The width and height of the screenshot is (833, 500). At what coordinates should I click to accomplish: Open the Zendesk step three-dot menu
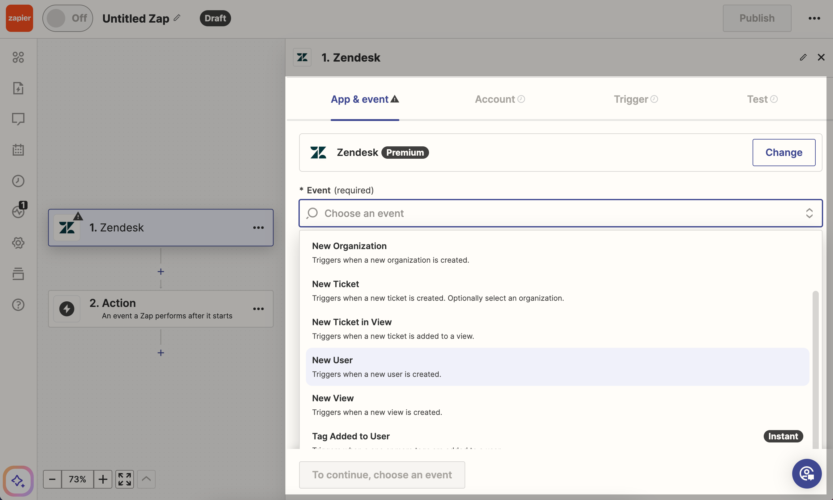[258, 228]
